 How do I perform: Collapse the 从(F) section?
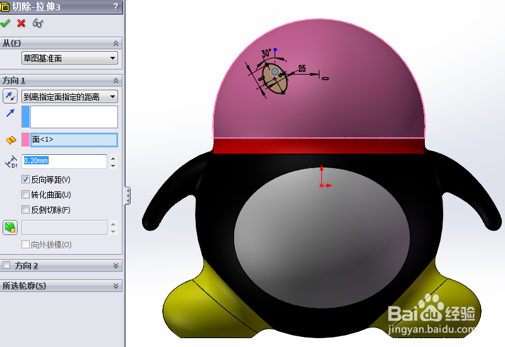click(116, 43)
